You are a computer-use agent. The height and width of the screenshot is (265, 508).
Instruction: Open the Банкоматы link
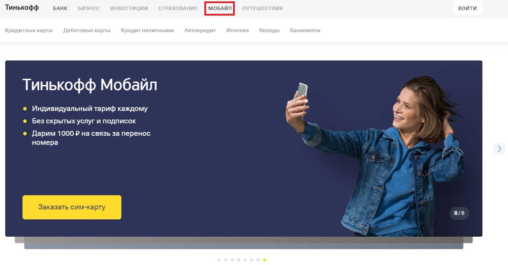[305, 30]
